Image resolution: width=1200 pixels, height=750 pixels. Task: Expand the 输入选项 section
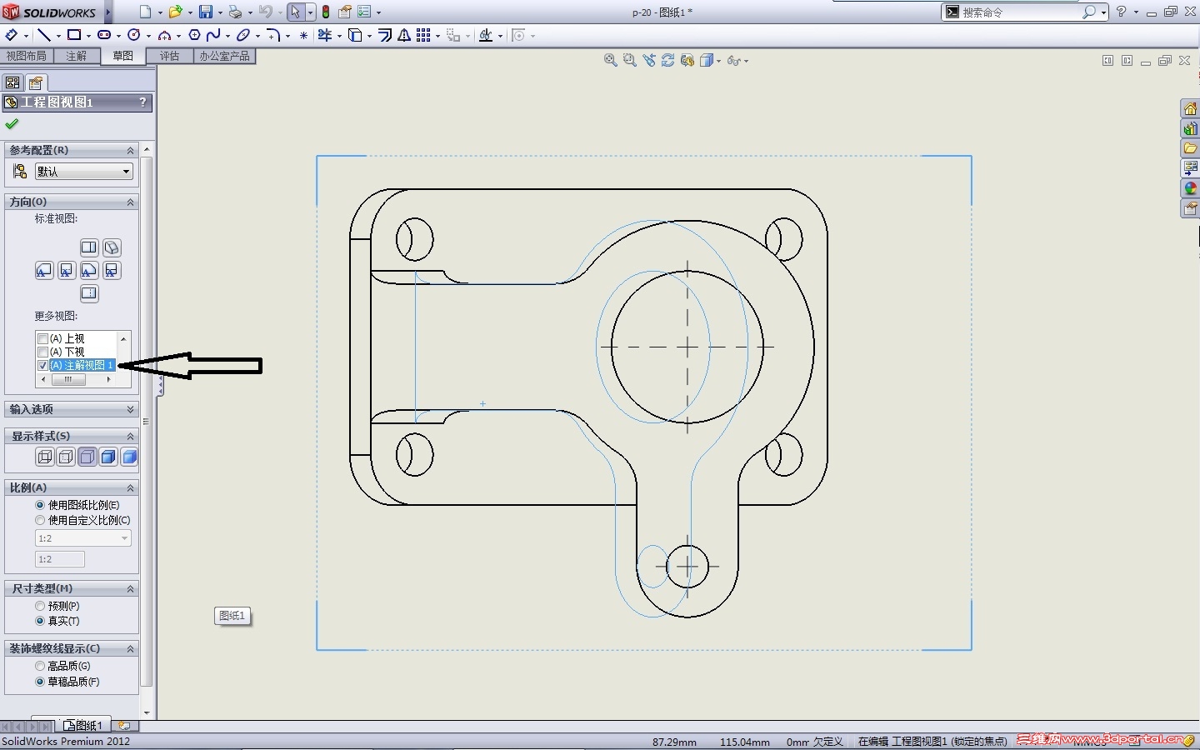point(130,409)
